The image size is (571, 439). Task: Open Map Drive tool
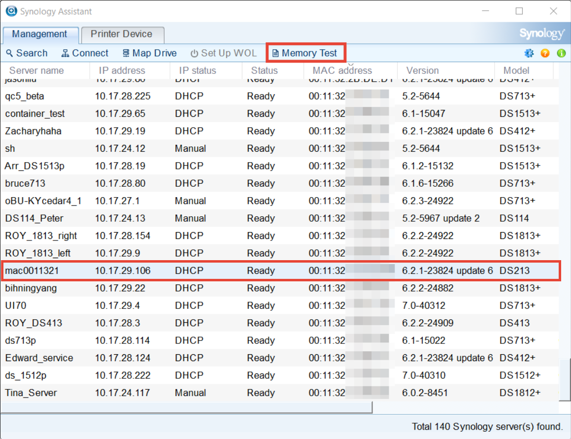point(150,53)
